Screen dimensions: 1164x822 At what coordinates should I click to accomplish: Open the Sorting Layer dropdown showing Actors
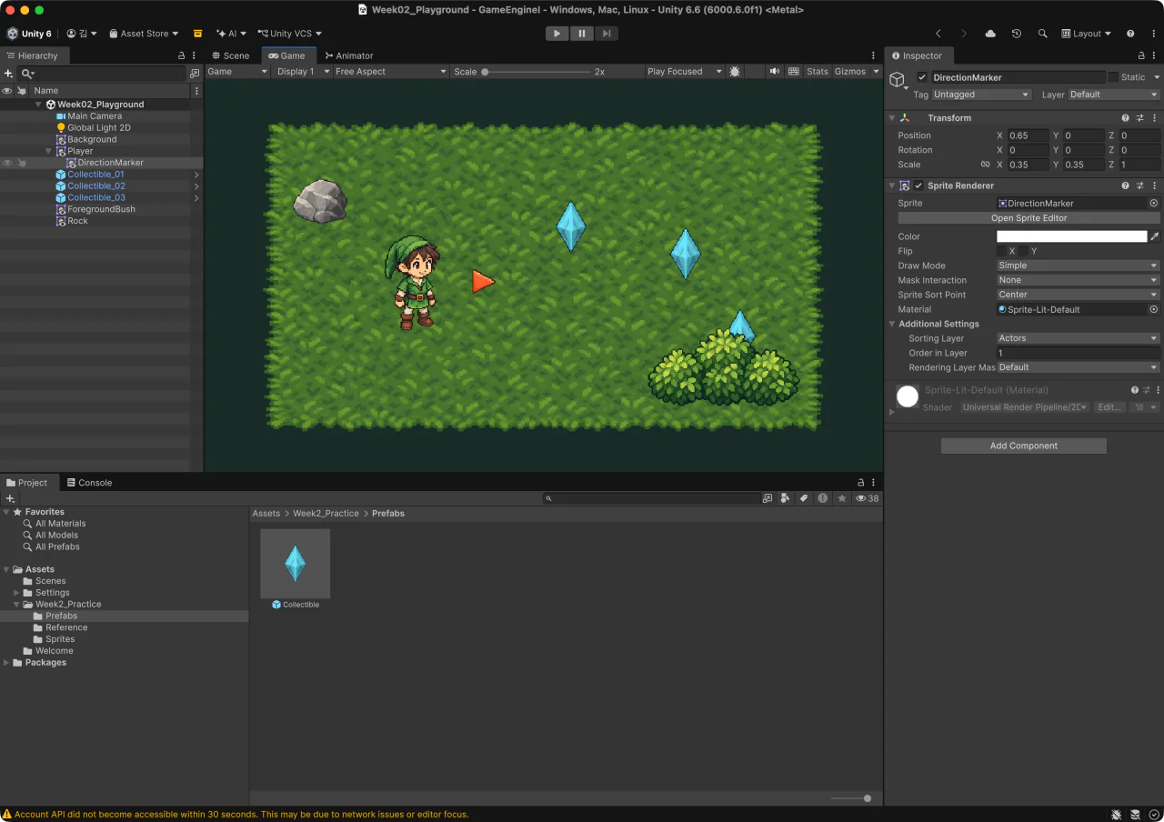pyautogui.click(x=1079, y=338)
